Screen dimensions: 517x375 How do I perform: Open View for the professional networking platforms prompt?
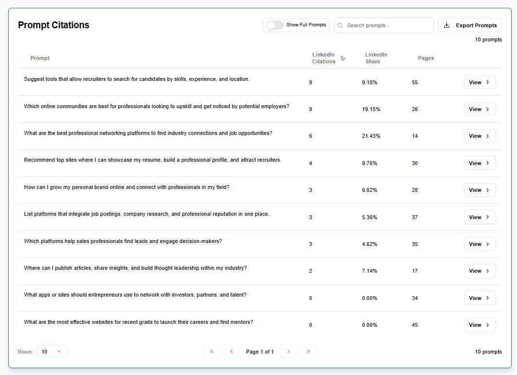click(480, 136)
